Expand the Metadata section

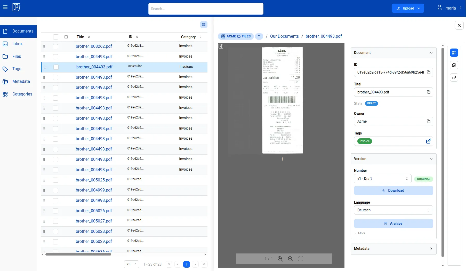point(431,249)
